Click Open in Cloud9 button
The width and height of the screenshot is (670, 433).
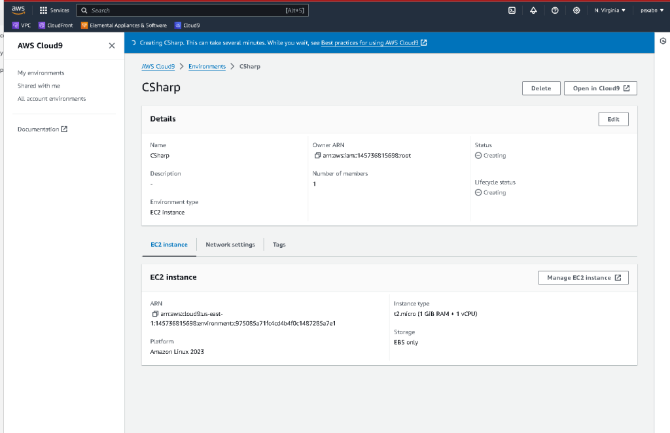click(x=601, y=88)
